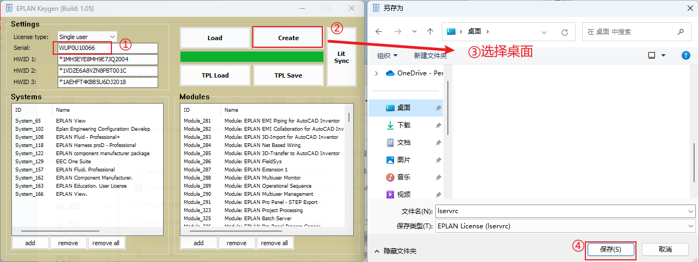Click the Refresh icon in Save As
The height and width of the screenshot is (262, 699).
(x=565, y=32)
